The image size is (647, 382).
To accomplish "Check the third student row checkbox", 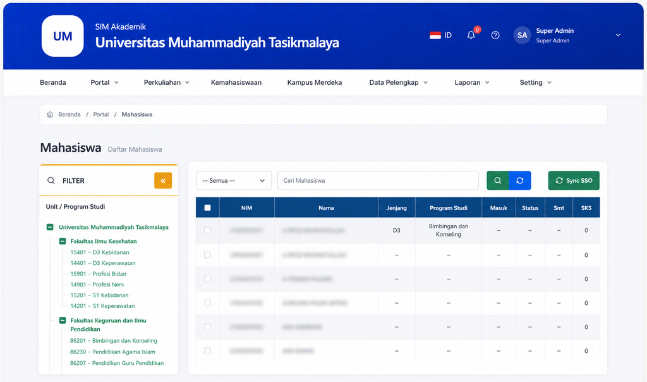I will [207, 279].
